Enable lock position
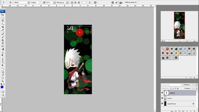 pos(175,88)
